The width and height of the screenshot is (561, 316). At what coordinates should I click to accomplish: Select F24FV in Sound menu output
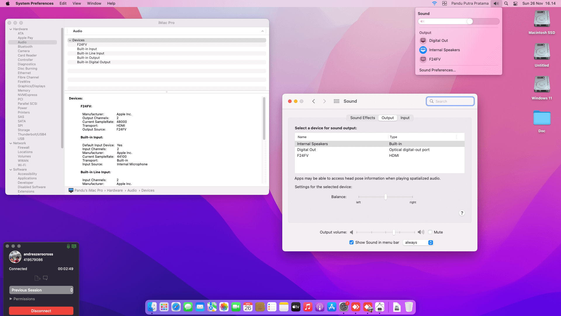459,59
